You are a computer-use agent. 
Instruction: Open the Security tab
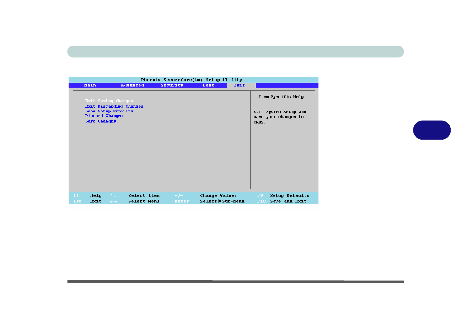point(172,85)
